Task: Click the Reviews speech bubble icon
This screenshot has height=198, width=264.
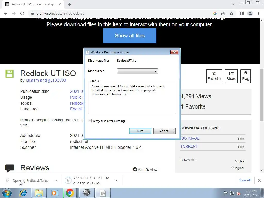Action: click(10, 168)
